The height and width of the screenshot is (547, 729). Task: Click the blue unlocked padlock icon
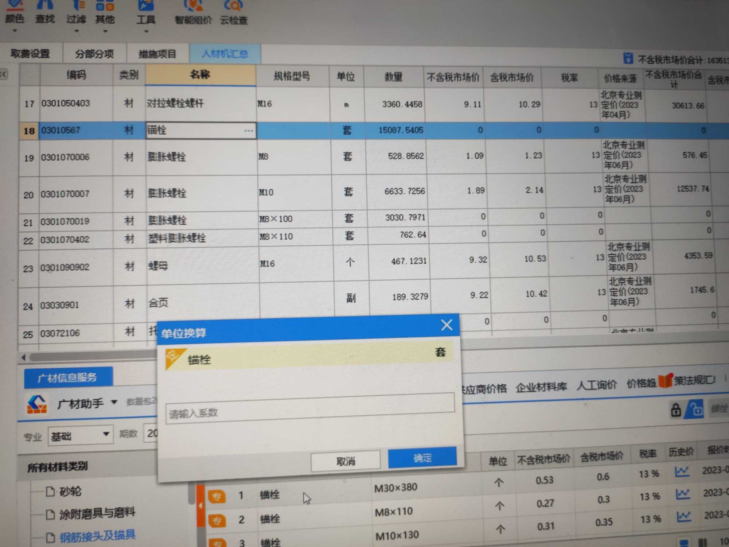[x=695, y=409]
